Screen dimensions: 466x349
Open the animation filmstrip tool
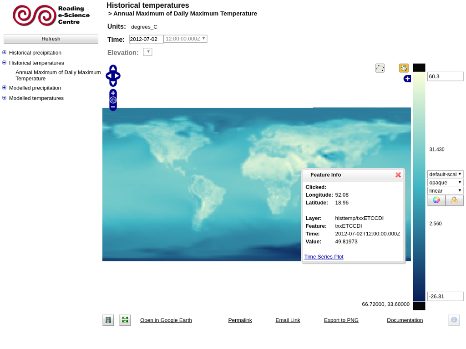tap(108, 320)
